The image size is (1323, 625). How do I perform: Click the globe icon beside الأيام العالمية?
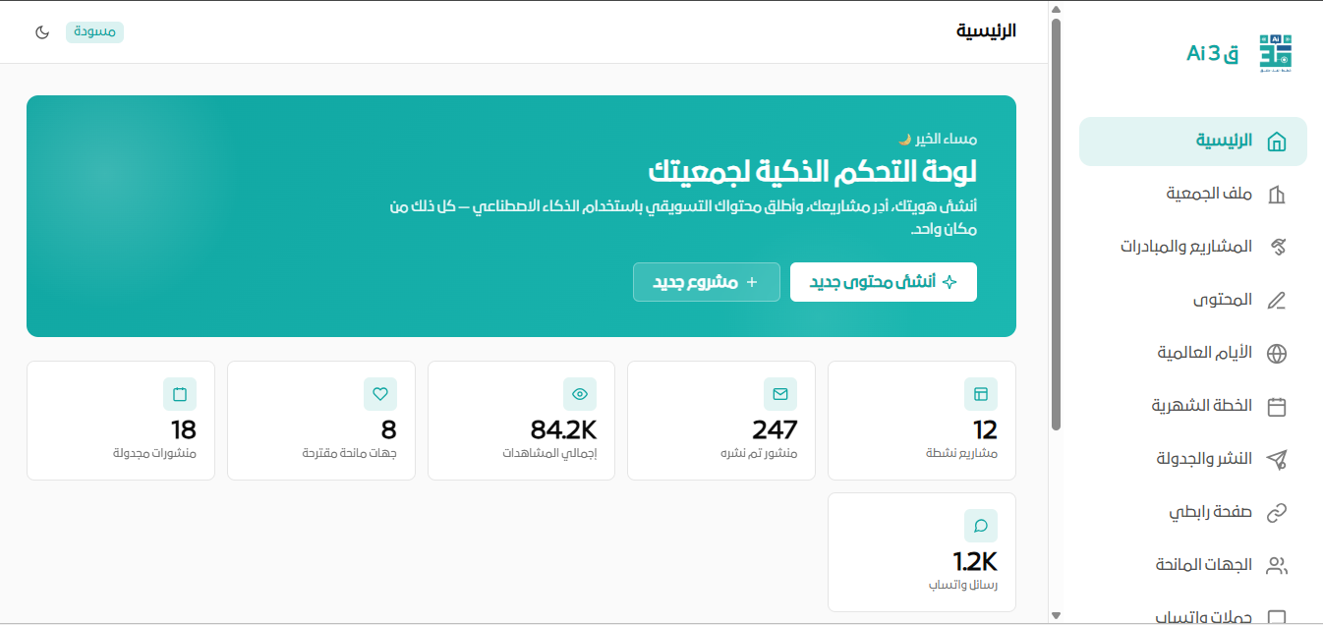pos(1277,354)
